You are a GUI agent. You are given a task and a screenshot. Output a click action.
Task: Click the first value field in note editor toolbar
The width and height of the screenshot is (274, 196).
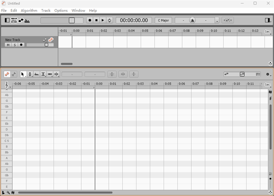point(72,74)
